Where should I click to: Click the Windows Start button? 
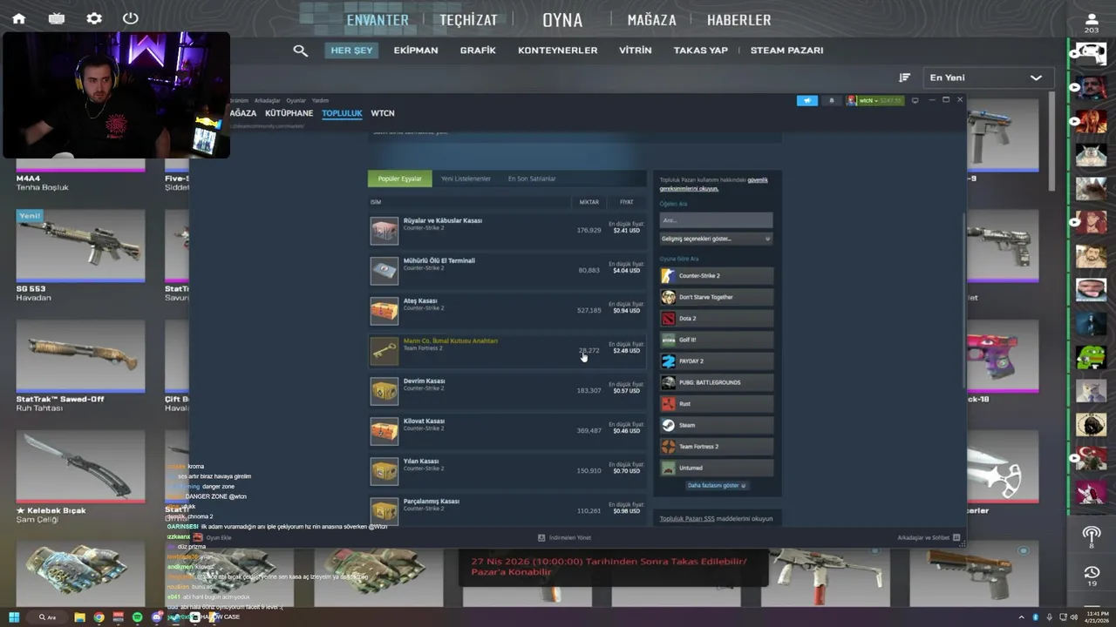pyautogui.click(x=14, y=617)
